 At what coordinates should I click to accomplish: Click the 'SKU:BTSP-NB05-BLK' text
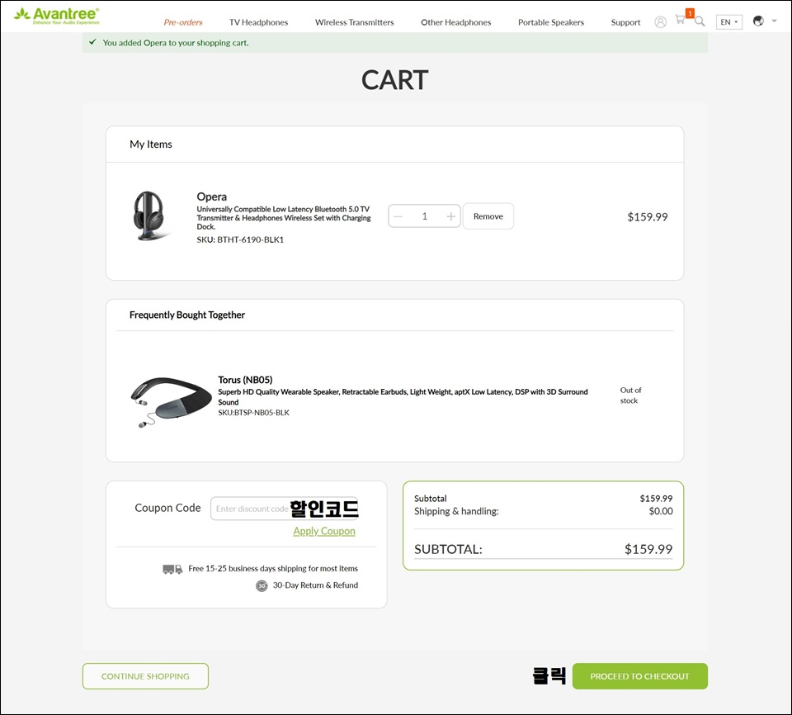click(x=253, y=413)
